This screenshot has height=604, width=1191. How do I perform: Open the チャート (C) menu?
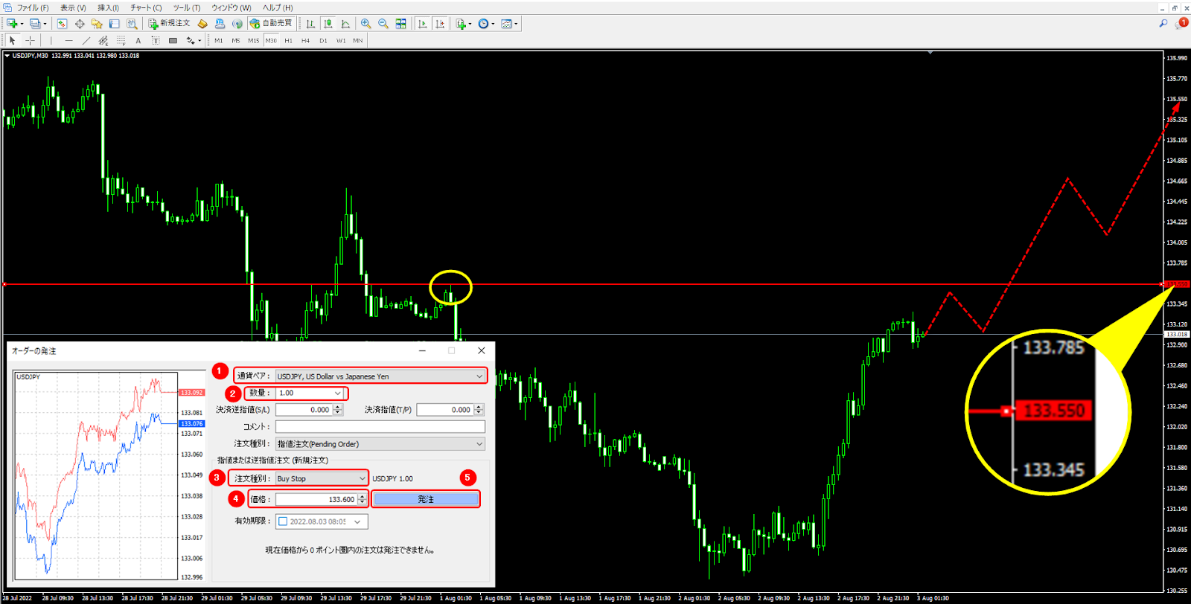[x=146, y=7]
